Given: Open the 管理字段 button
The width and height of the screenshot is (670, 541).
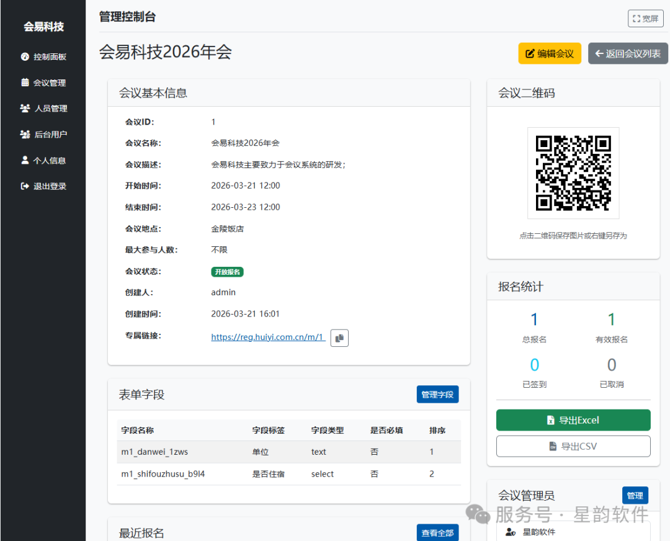Looking at the screenshot, I should tap(437, 394).
